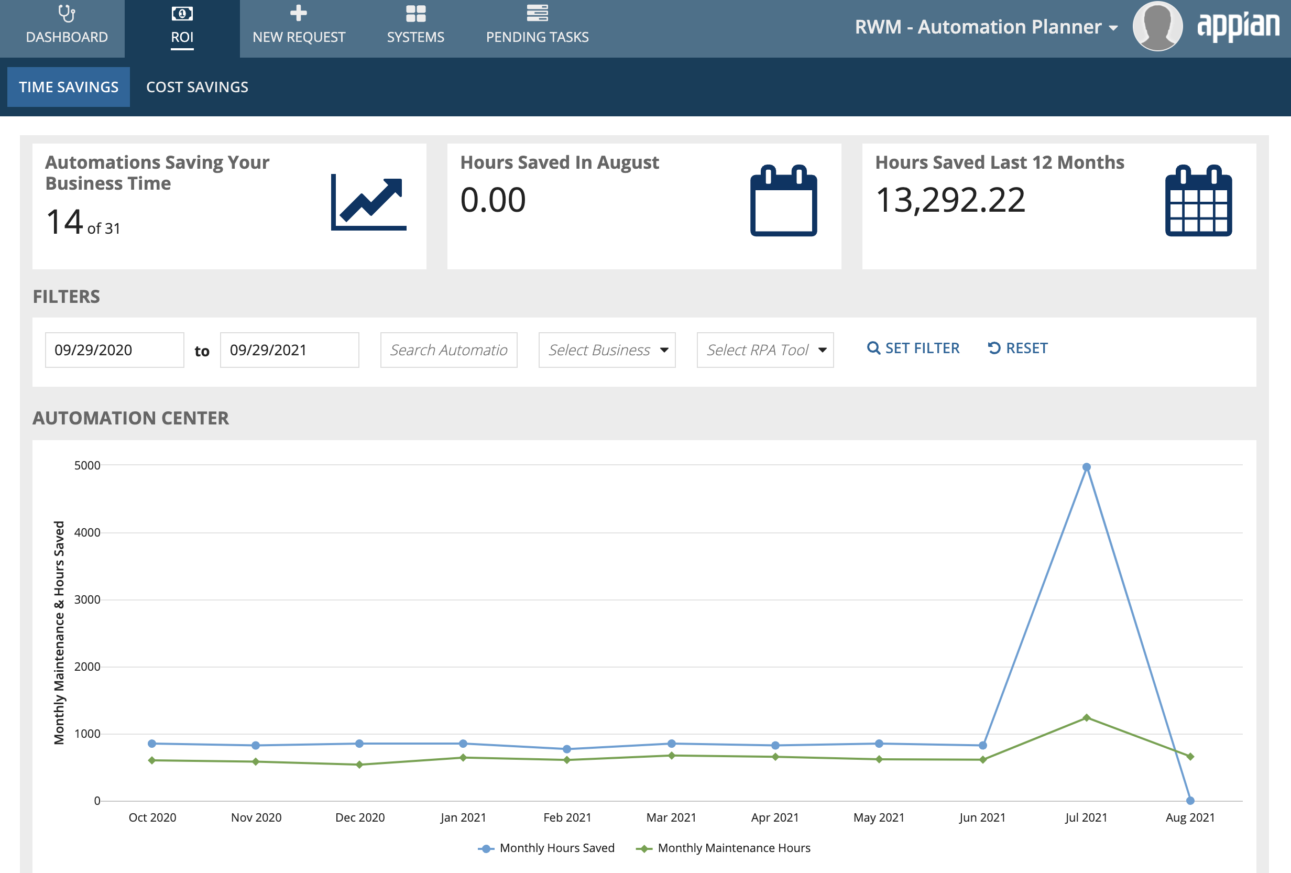Toggle the Monthly Hours Saved legend series
The width and height of the screenshot is (1291, 873).
[x=546, y=848]
